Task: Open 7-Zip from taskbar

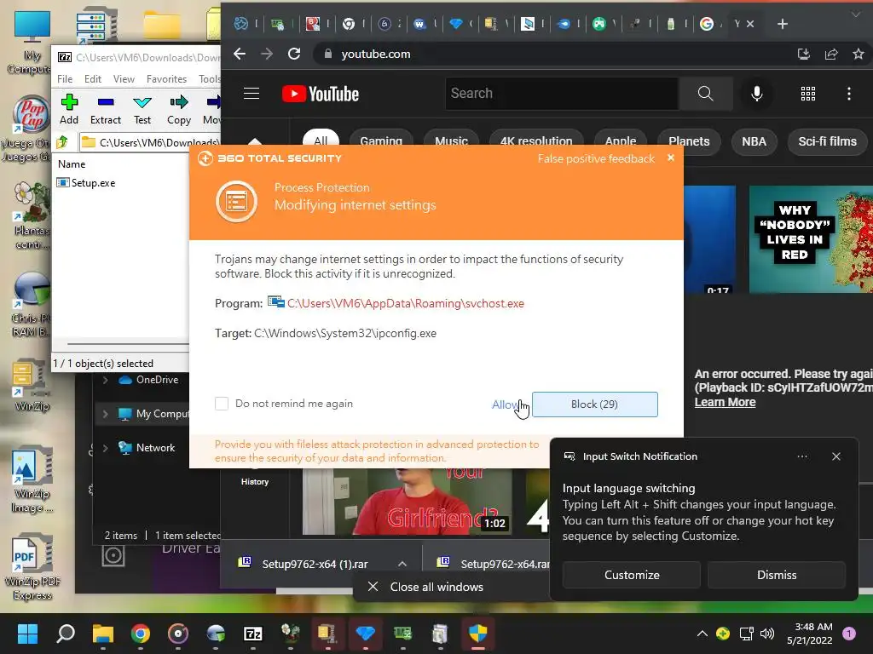Action: 253,634
